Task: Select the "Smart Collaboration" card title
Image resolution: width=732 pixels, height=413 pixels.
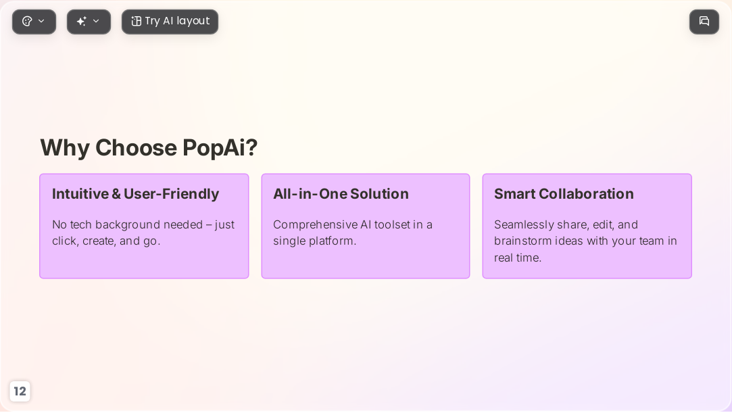Action: pos(564,194)
